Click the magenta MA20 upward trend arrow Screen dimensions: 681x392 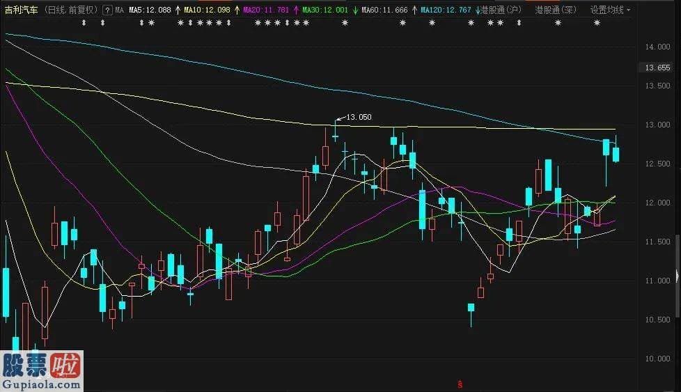pos(296,10)
